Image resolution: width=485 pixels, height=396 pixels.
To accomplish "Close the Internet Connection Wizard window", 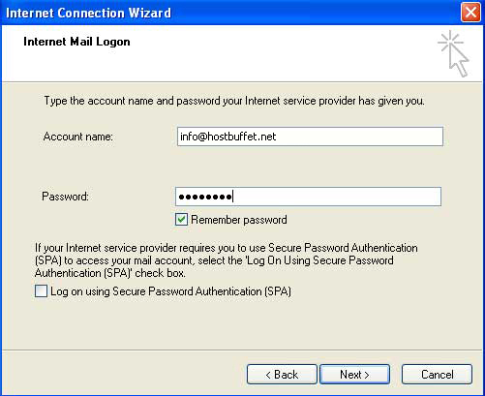I will [470, 13].
